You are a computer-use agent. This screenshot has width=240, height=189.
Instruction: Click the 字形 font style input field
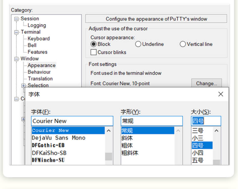pyautogui.click(x=152, y=121)
